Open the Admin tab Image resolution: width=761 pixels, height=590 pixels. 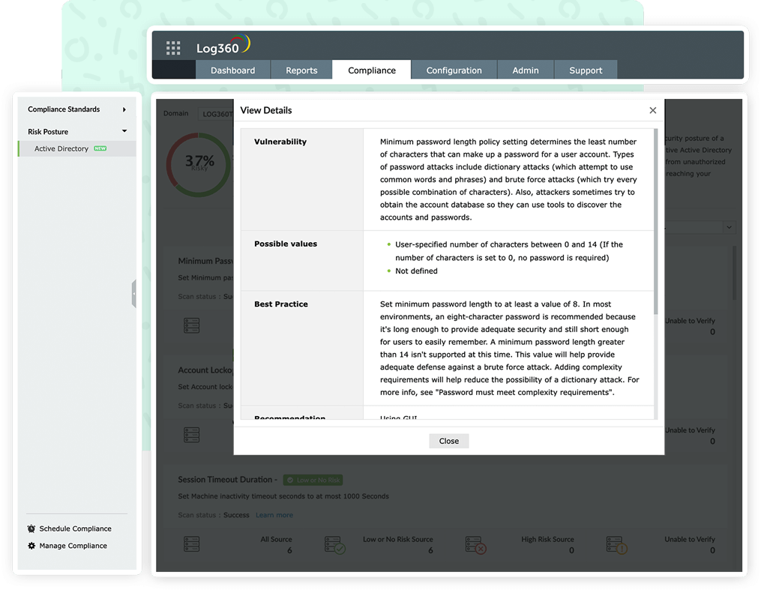(x=525, y=70)
